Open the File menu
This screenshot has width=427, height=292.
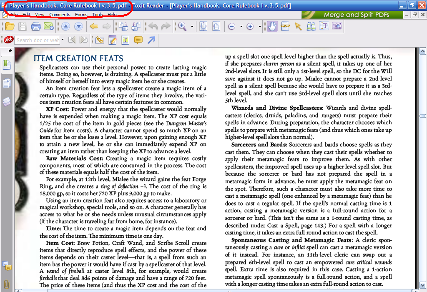pos(14,15)
